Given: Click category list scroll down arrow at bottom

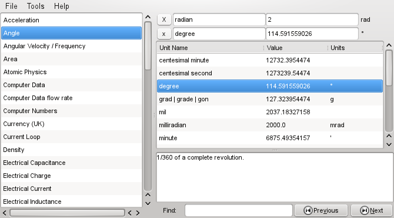Looking at the screenshot, I should click(x=148, y=203).
